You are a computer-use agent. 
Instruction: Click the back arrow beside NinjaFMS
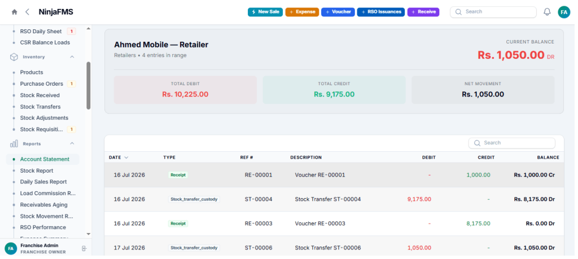(x=27, y=12)
